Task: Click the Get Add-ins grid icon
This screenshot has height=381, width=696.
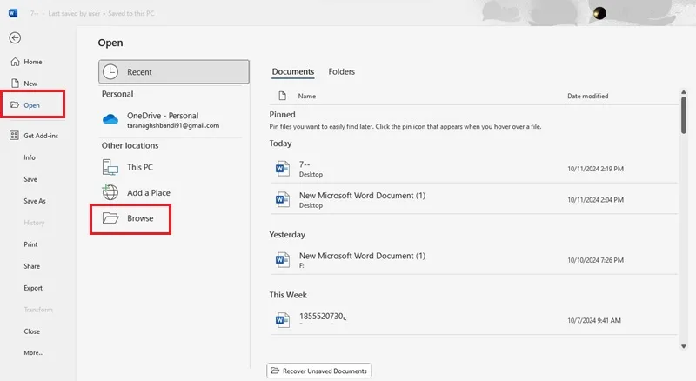Action: click(14, 136)
